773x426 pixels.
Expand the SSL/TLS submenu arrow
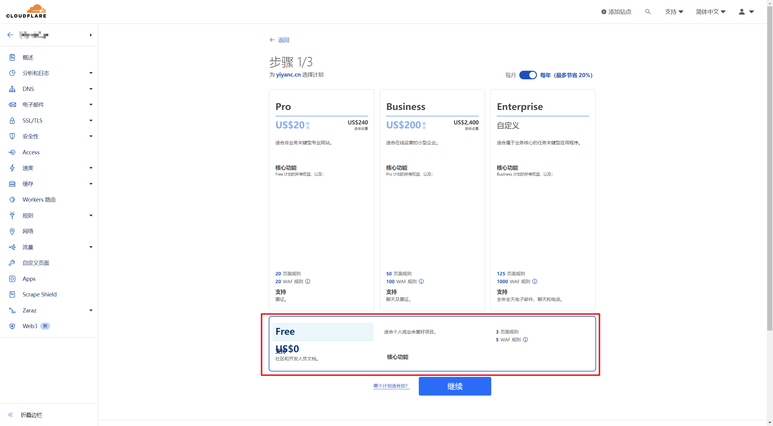(91, 121)
